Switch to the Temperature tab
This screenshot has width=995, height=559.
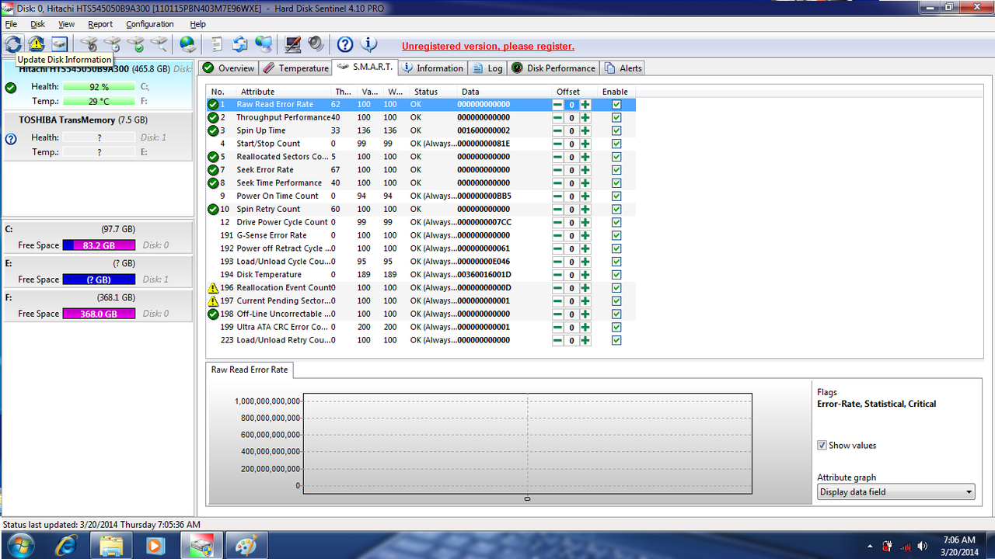click(295, 68)
